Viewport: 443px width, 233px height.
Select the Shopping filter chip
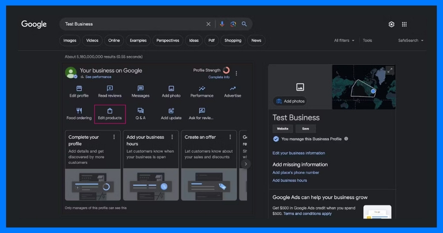(x=233, y=41)
